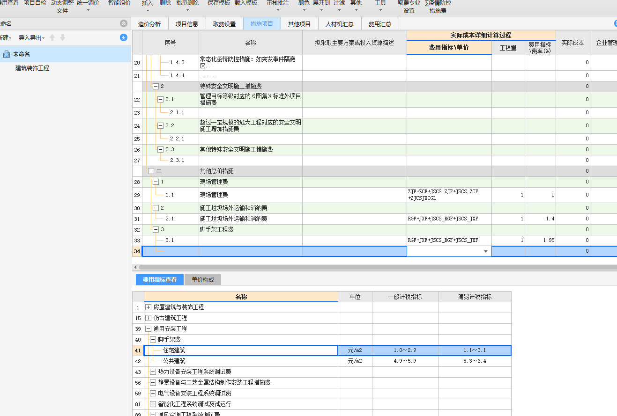617x416 pixels.
Task: Click name cell of row 3.1
Action: click(251, 240)
